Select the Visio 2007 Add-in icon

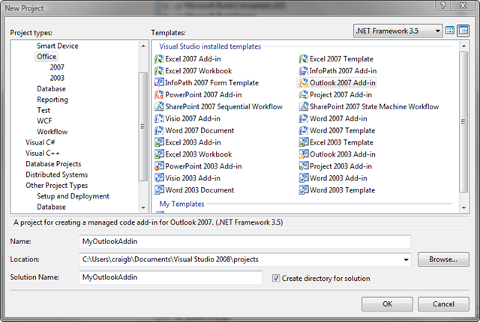[x=159, y=118]
